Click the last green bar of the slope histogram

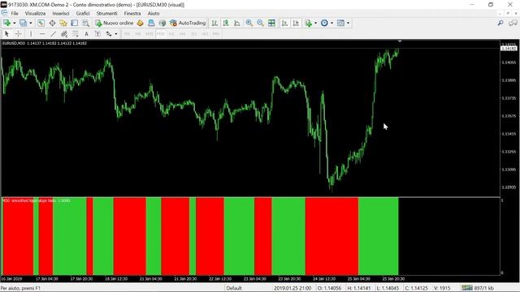click(x=379, y=236)
